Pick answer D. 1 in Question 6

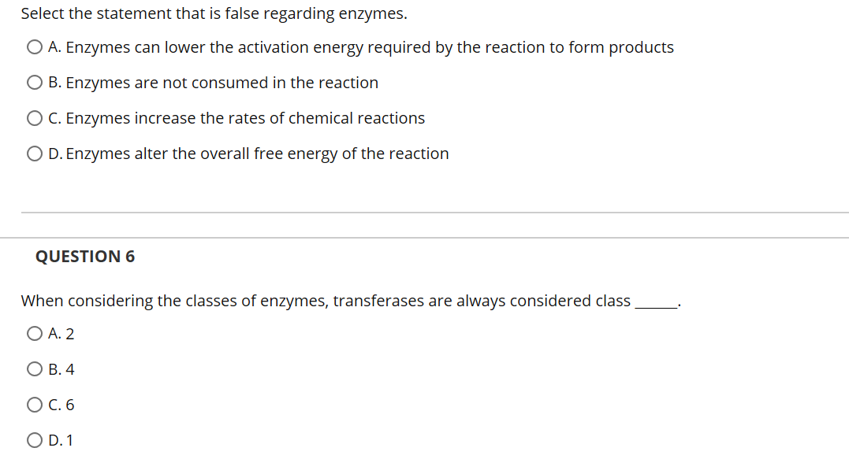(x=34, y=439)
